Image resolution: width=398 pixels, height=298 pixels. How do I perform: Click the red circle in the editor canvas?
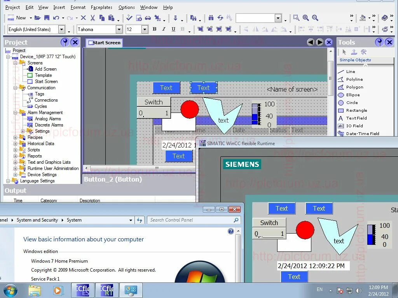(190, 109)
